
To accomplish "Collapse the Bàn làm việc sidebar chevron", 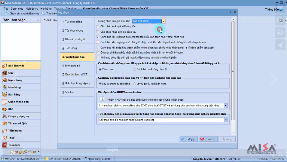I will (x=38, y=20).
